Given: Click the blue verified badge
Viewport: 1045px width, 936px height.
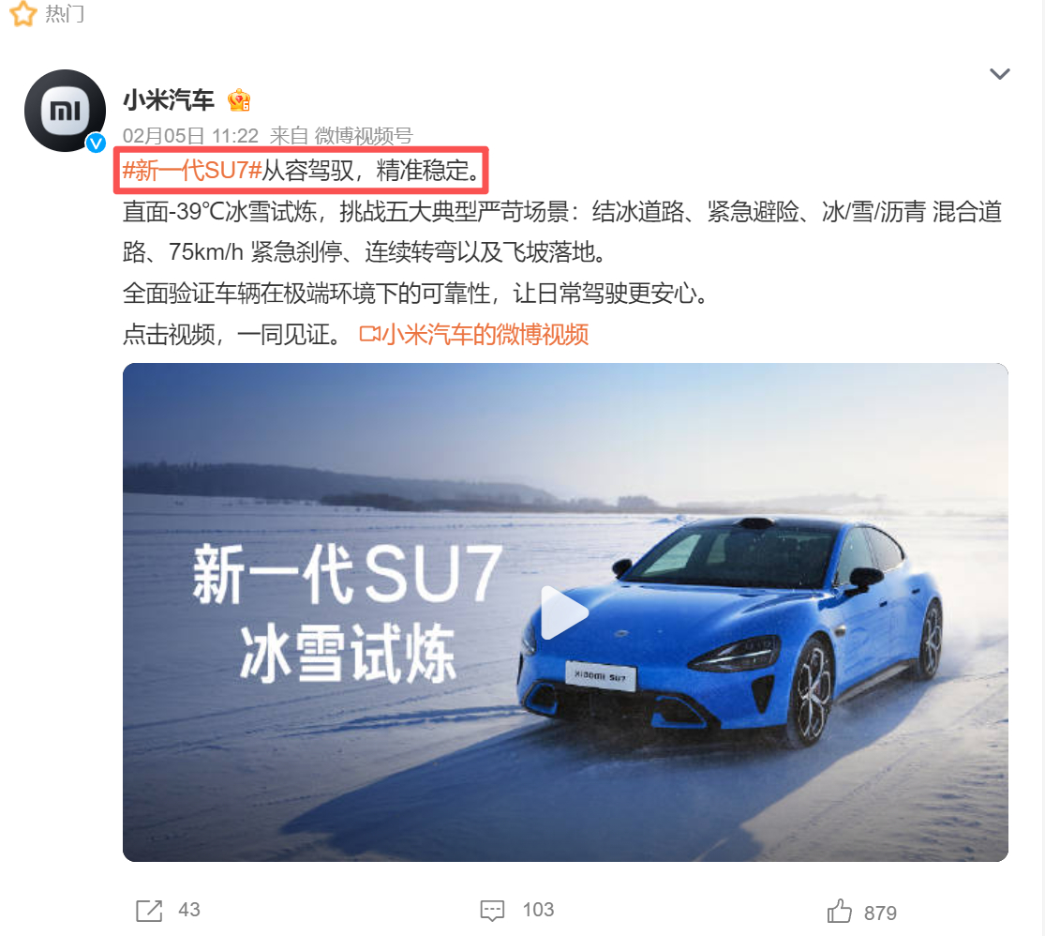Looking at the screenshot, I should pyautogui.click(x=96, y=143).
